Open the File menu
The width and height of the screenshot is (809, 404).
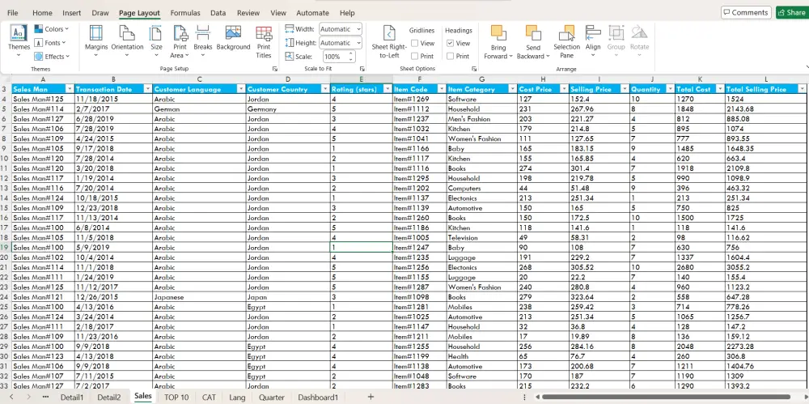pos(12,13)
